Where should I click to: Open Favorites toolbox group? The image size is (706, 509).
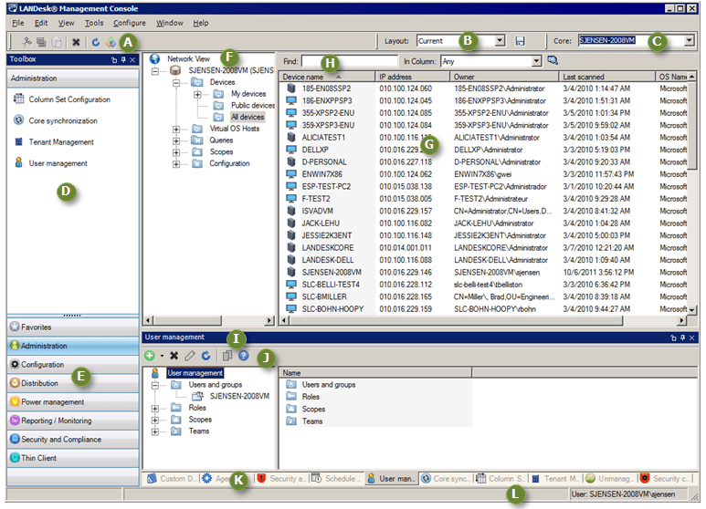(73, 327)
